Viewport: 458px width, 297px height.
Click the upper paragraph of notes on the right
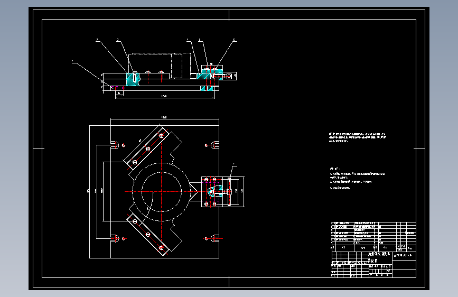pyautogui.click(x=357, y=137)
